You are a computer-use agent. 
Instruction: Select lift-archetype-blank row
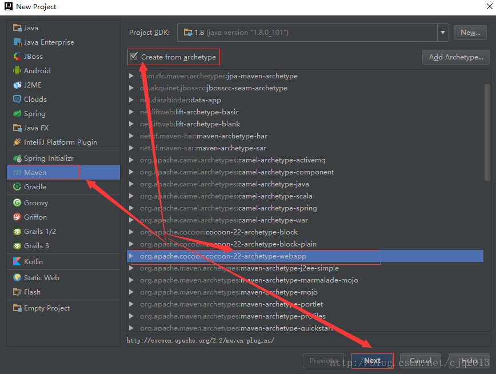pyautogui.click(x=305, y=124)
